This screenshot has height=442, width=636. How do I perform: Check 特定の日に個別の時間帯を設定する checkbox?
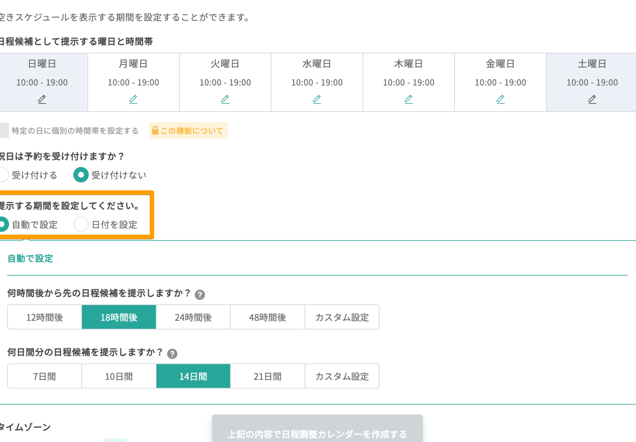click(4, 131)
